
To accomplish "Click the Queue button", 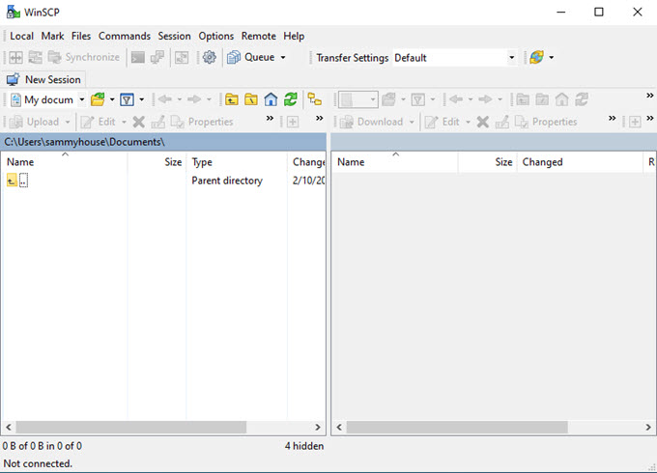I will 250,57.
